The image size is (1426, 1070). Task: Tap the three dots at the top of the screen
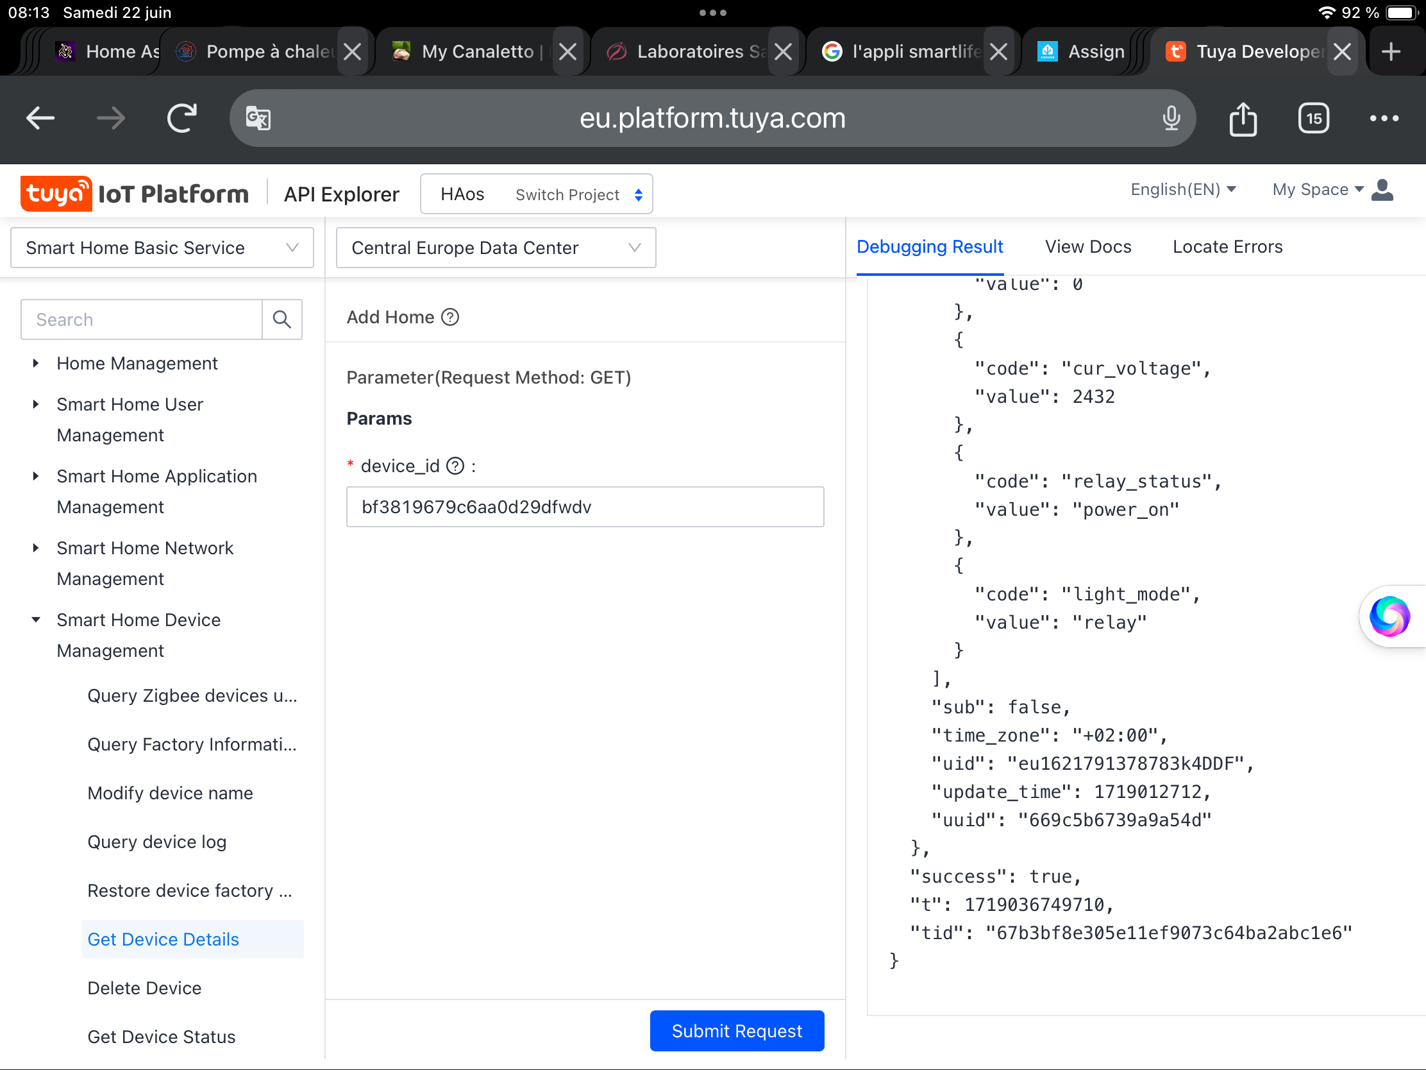pos(712,13)
